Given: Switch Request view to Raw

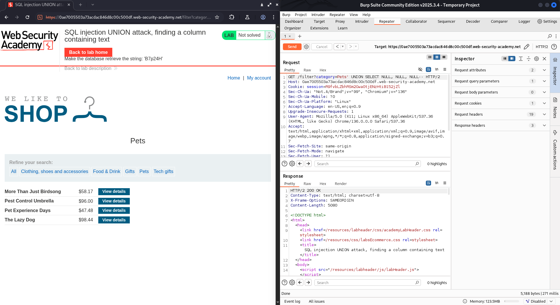Looking at the screenshot, I should (307, 70).
